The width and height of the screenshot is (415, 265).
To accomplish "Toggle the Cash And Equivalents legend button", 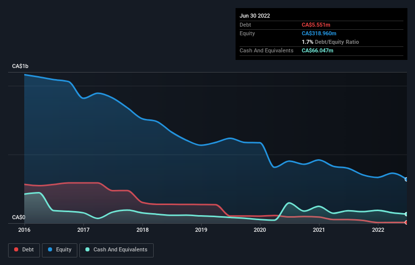I will point(116,250).
